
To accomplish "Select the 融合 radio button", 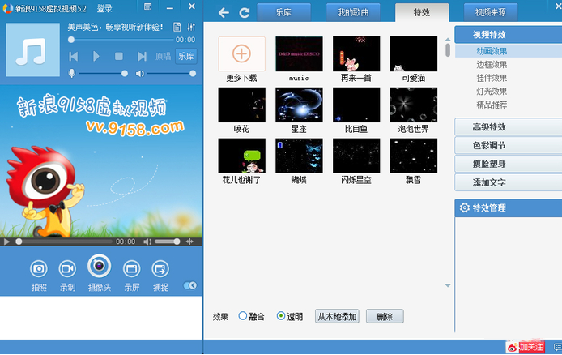I will point(243,315).
